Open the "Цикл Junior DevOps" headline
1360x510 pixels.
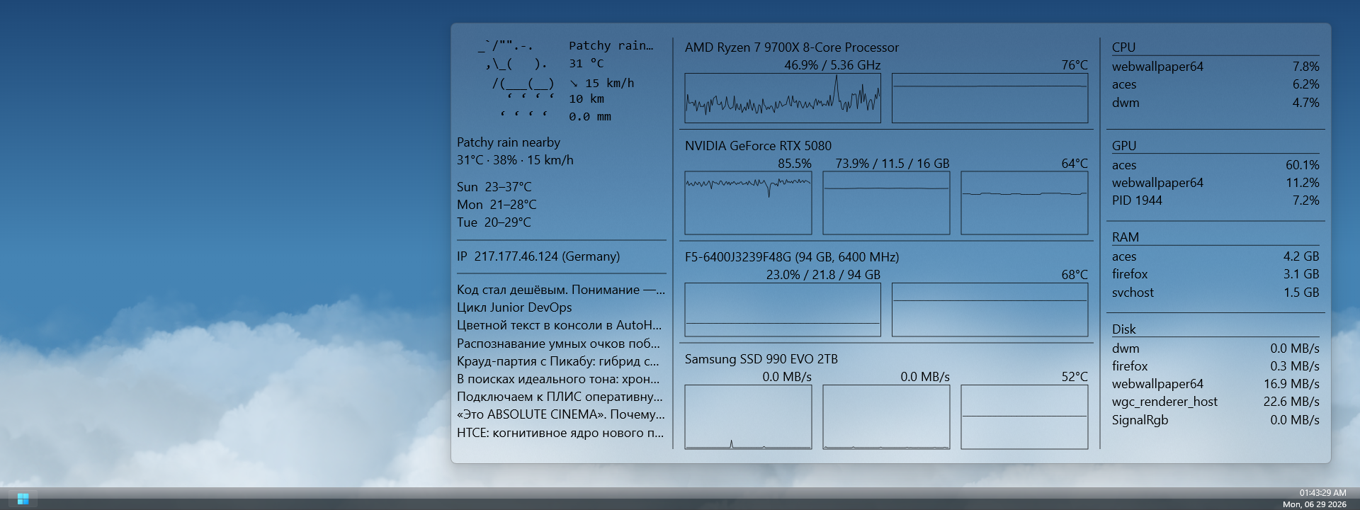(514, 307)
